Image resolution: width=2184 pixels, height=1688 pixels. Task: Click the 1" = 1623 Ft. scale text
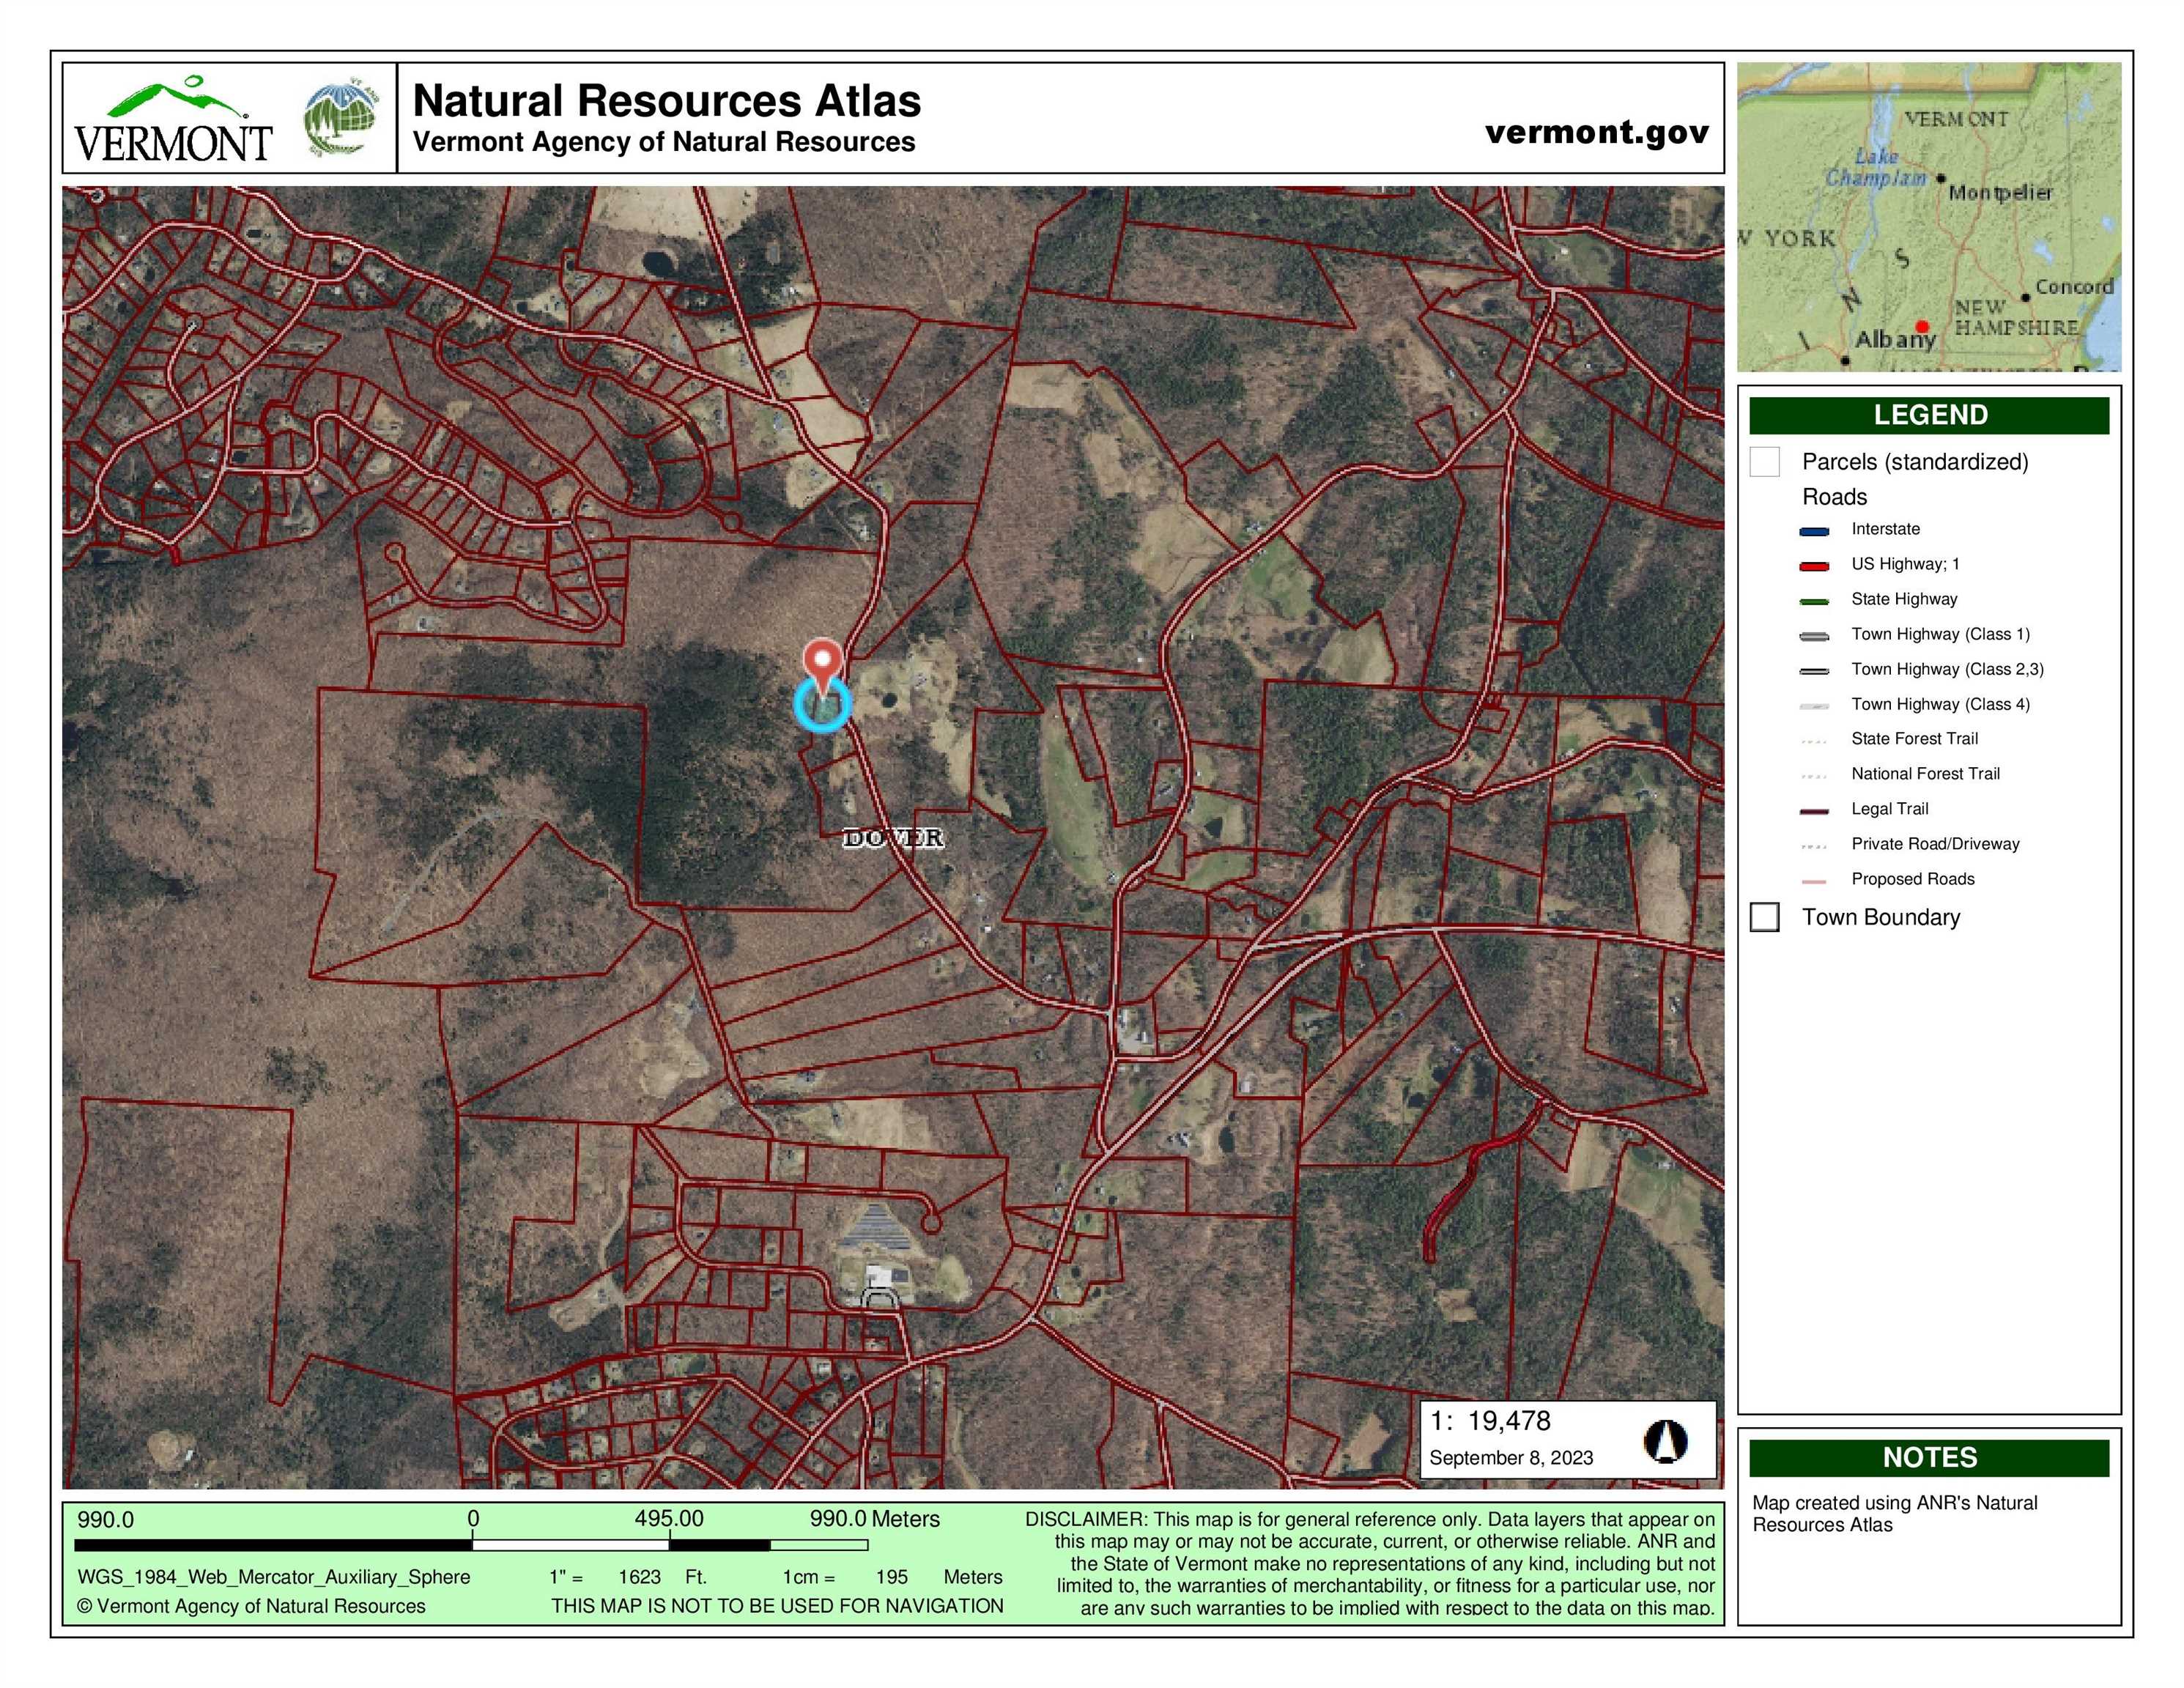(627, 1577)
